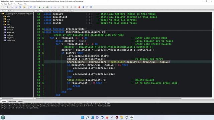Click the Windows Start button
214x120 pixels.
coord(83,117)
